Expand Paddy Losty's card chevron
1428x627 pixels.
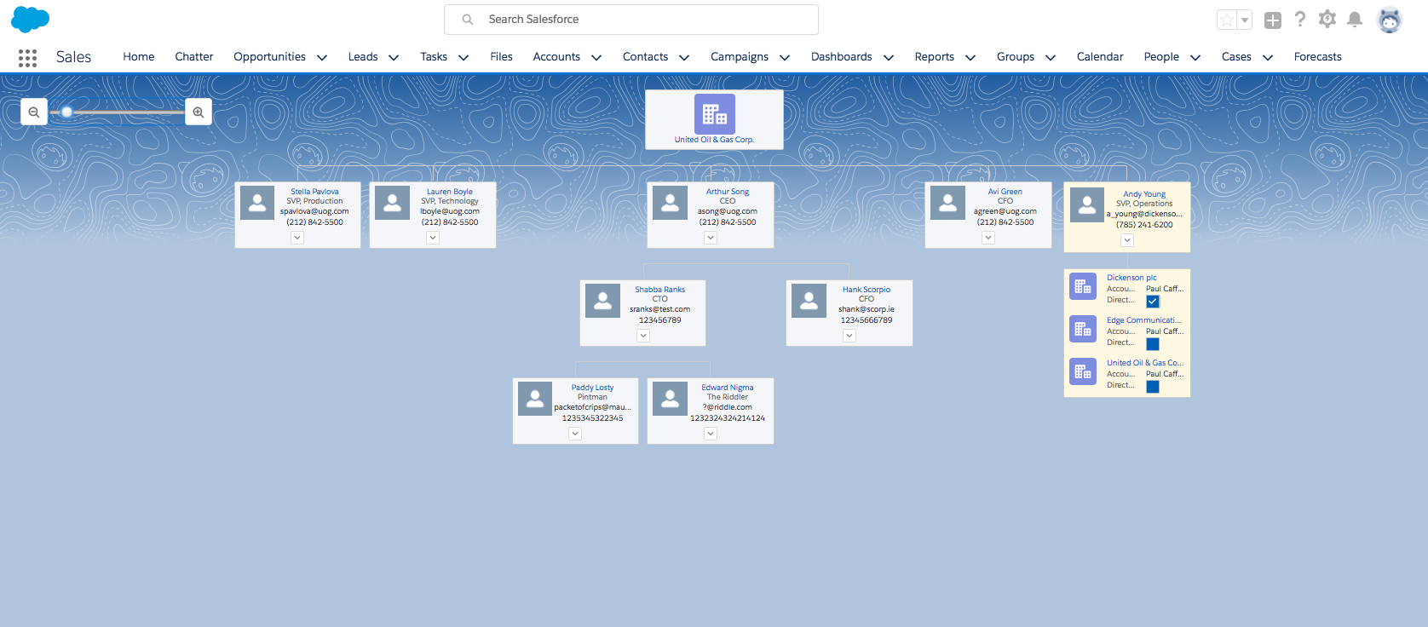[575, 434]
